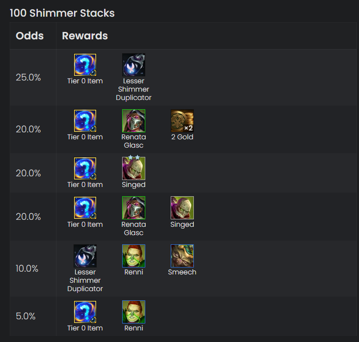Image resolution: width=359 pixels, height=342 pixels.
Task: Click Renni portrait in the 5.0% row
Action: coord(134,312)
